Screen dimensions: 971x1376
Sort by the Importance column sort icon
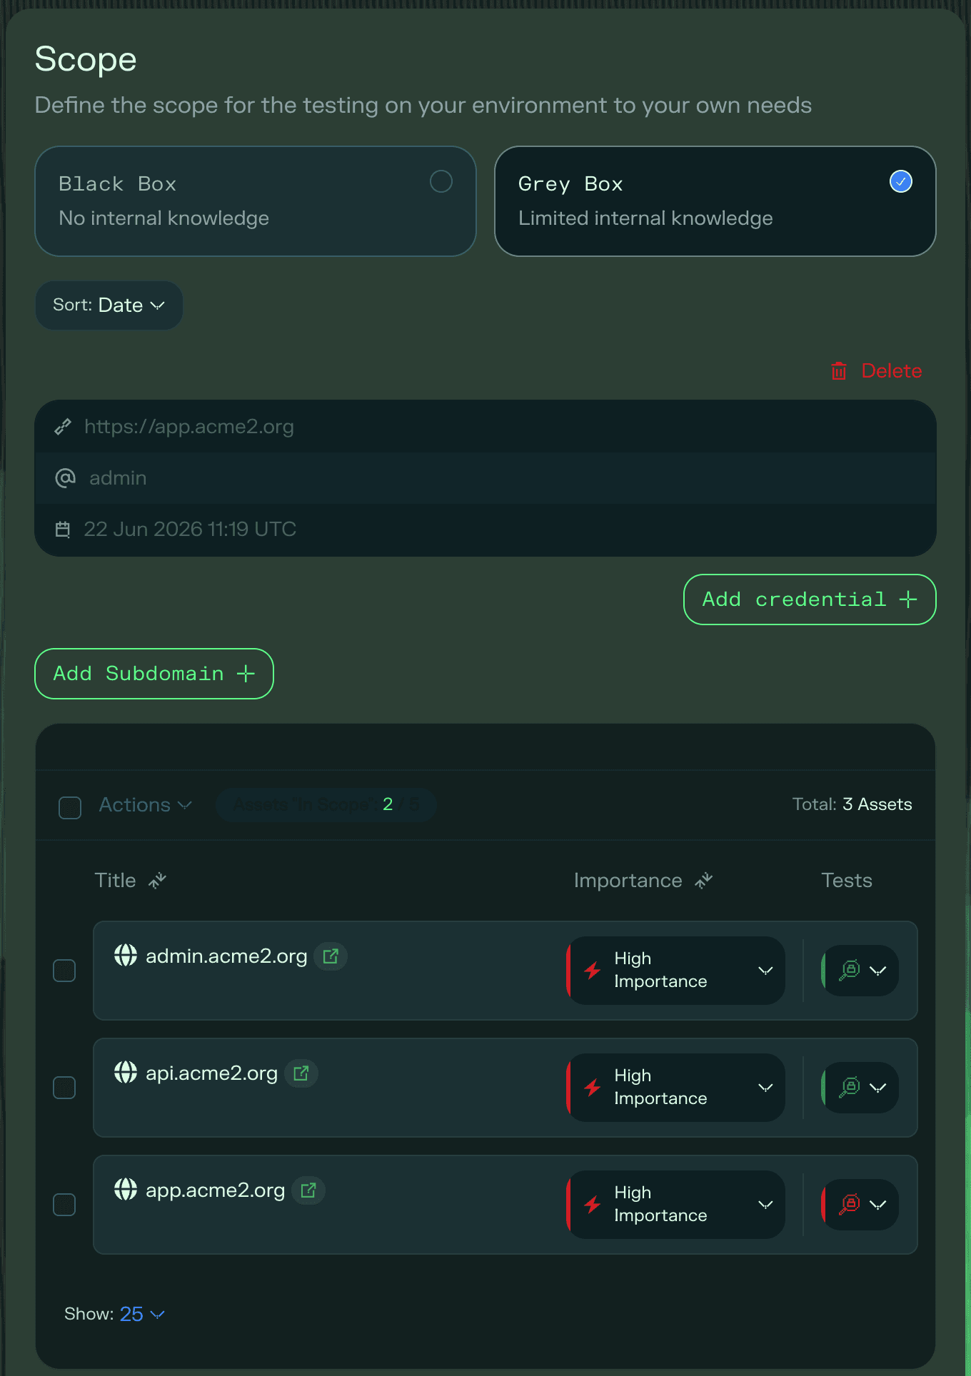pyautogui.click(x=704, y=881)
